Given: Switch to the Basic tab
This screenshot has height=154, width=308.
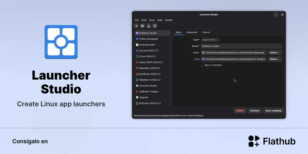Looking at the screenshot, I should (x=179, y=32).
